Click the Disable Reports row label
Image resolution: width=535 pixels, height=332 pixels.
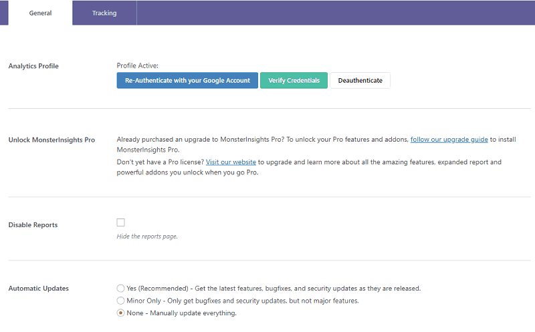pos(33,225)
